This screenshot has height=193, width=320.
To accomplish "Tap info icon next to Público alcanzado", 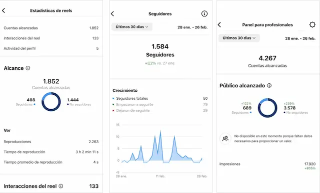I will [x=269, y=85].
